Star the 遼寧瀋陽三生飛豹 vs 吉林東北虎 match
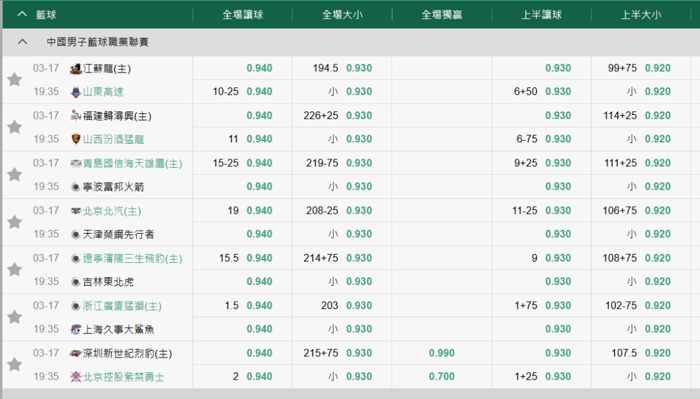The height and width of the screenshot is (399, 700). pos(14,270)
